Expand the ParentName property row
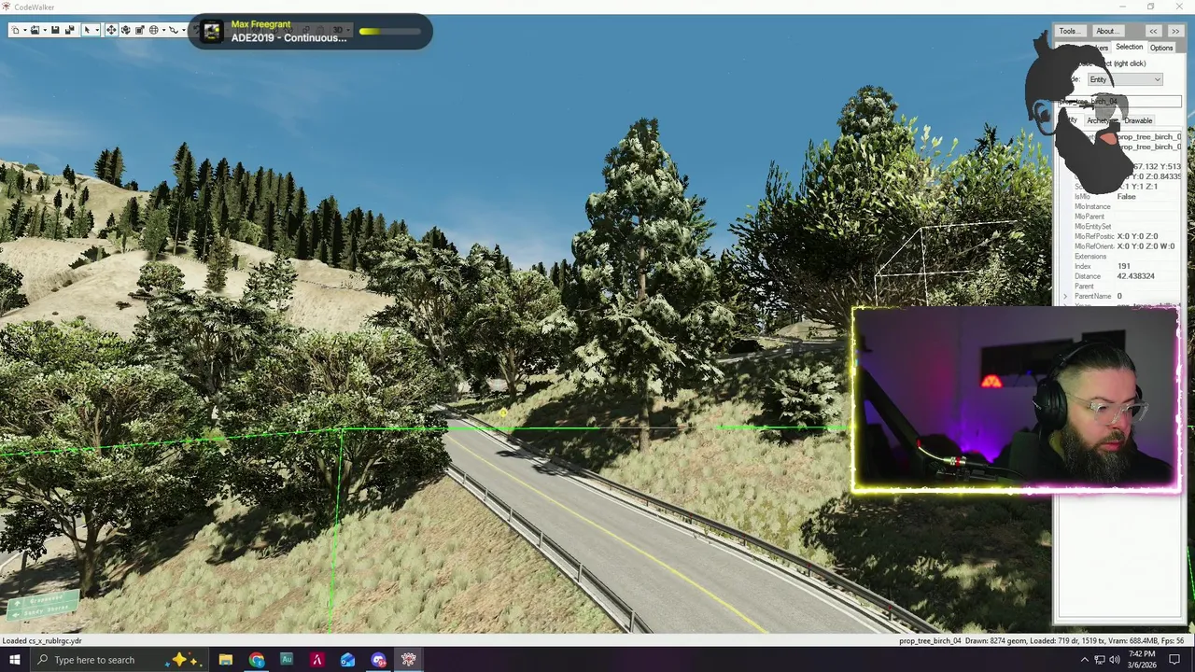The width and height of the screenshot is (1195, 672). tap(1065, 296)
